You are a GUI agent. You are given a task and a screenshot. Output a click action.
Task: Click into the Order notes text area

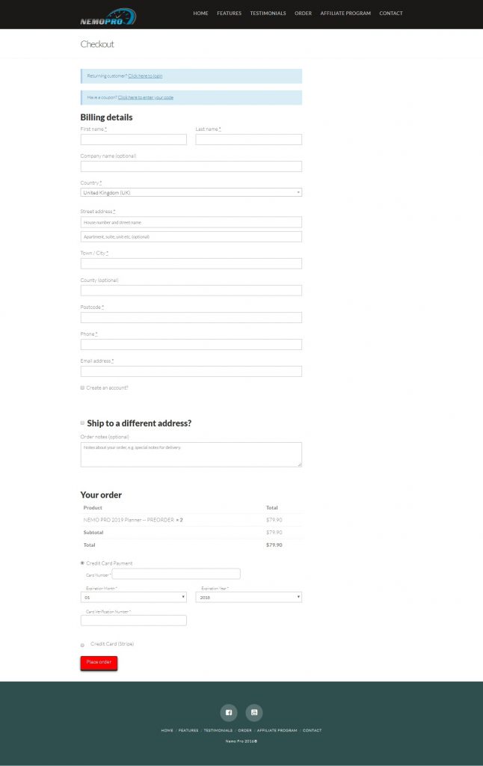pyautogui.click(x=191, y=454)
